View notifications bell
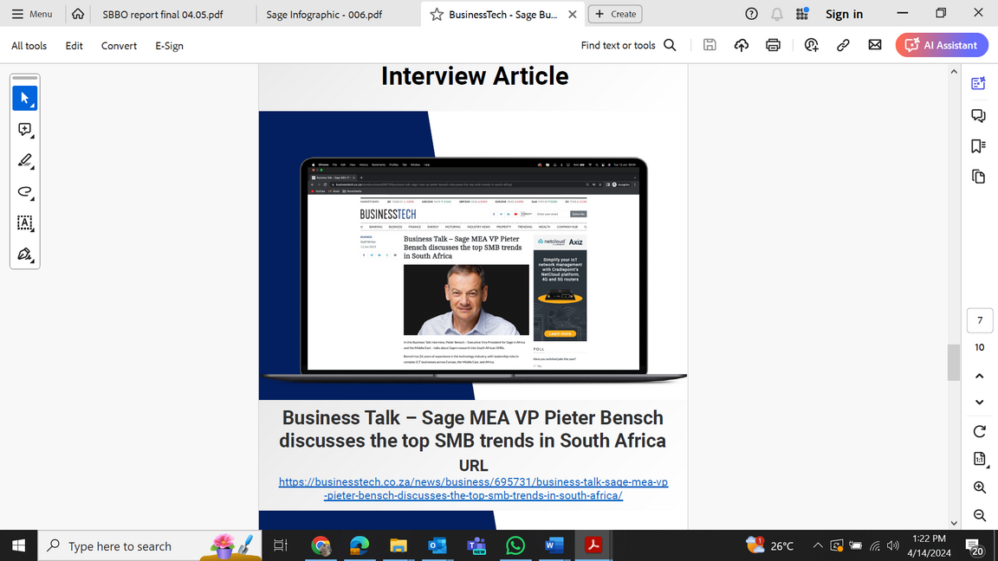This screenshot has height=561, width=998. [x=776, y=14]
